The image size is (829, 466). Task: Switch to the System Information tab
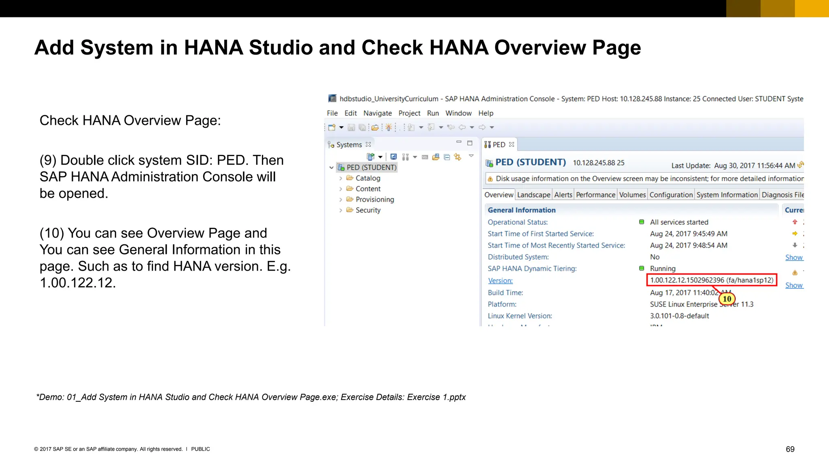coord(727,195)
